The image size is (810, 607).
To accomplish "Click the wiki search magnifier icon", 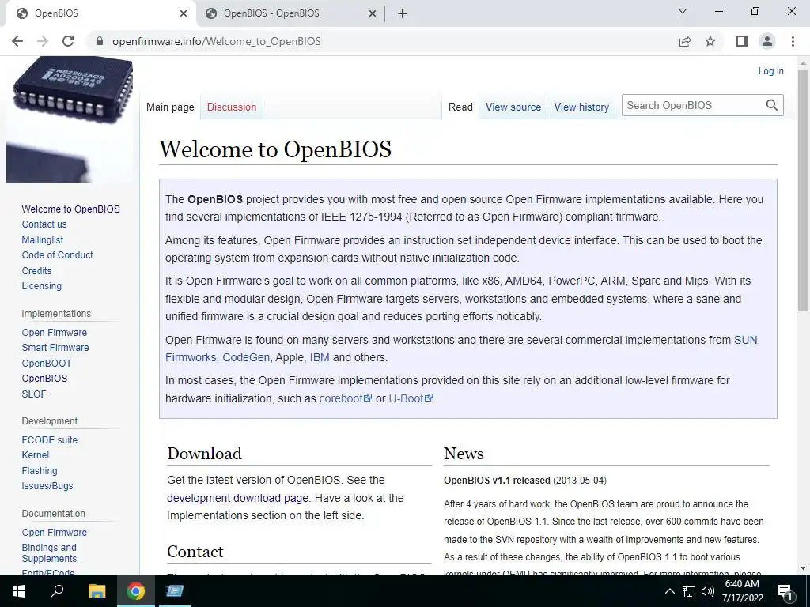I will click(772, 105).
